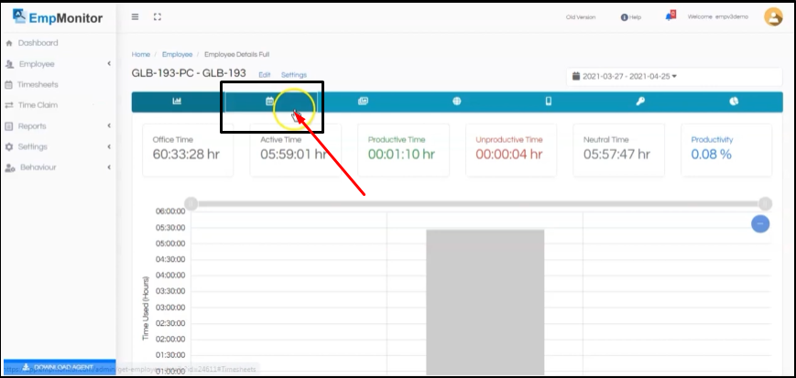Click the Productive Time 00:01:10 hr card
The image size is (796, 378).
403,150
